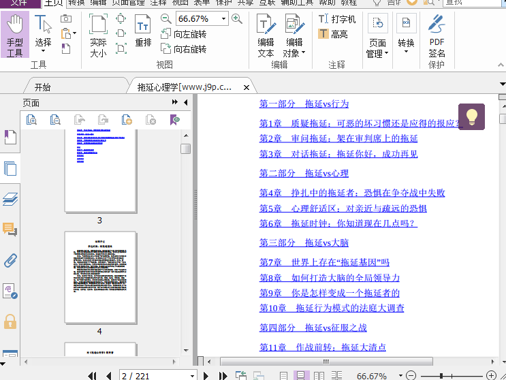506x380 pixels.
Task: Click the bookmark page icon in Tools group
Action: click(66, 48)
